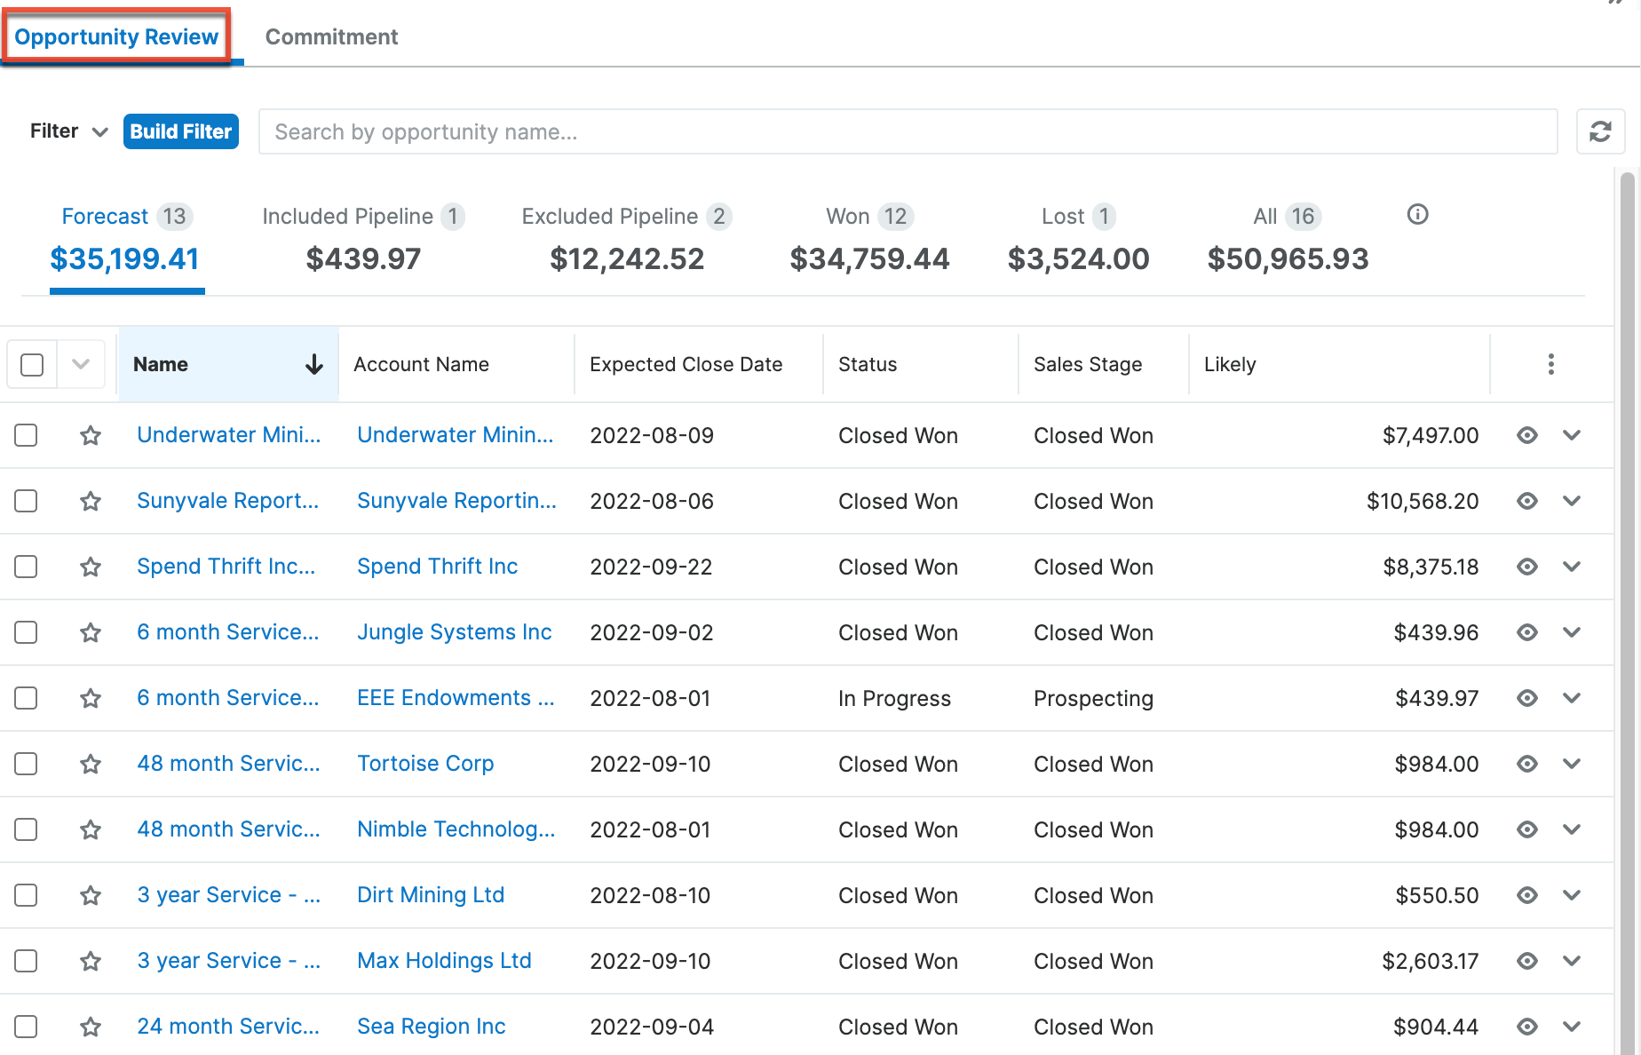Open the column options three-dot menu
This screenshot has height=1055, width=1641.
(x=1550, y=364)
